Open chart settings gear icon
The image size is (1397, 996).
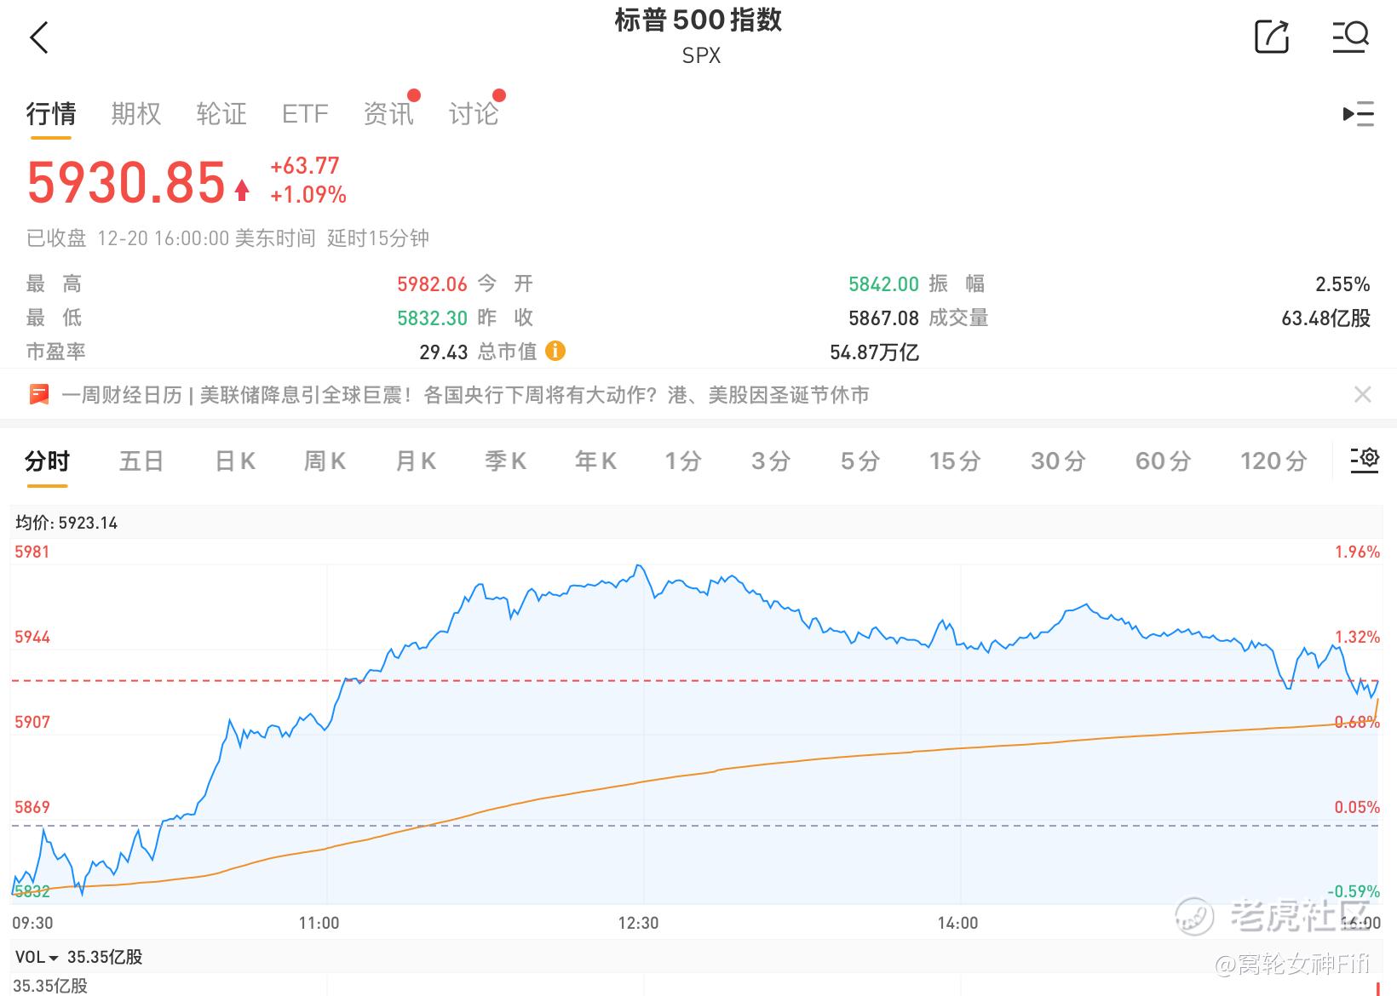click(1364, 460)
